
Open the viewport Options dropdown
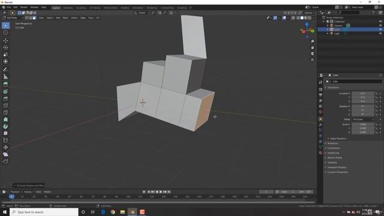310,13
